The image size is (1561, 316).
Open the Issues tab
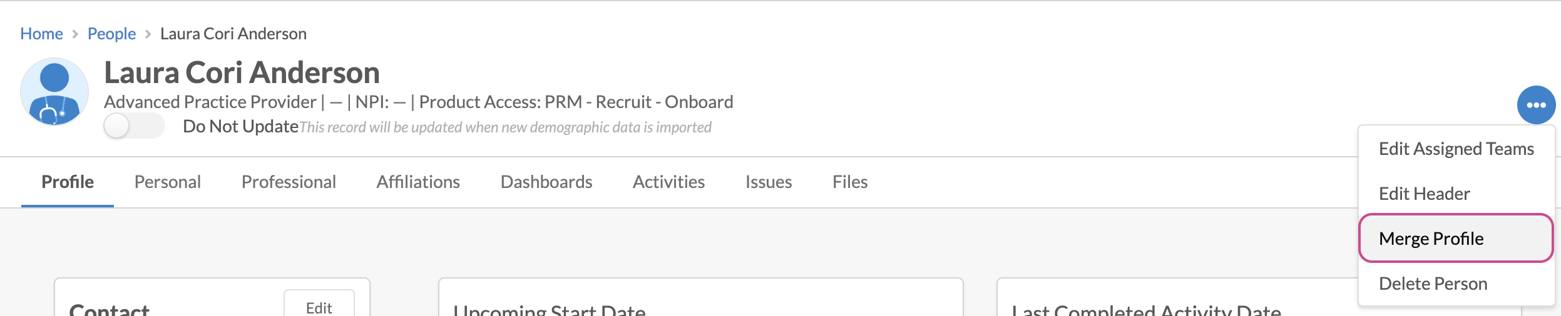pyautogui.click(x=768, y=182)
